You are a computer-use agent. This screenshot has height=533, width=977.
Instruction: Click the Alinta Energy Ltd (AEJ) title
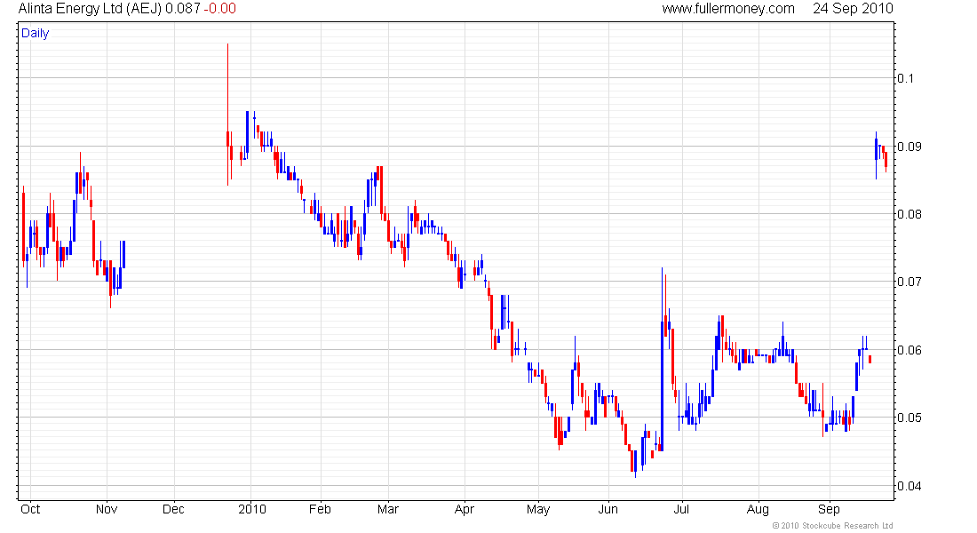point(91,9)
